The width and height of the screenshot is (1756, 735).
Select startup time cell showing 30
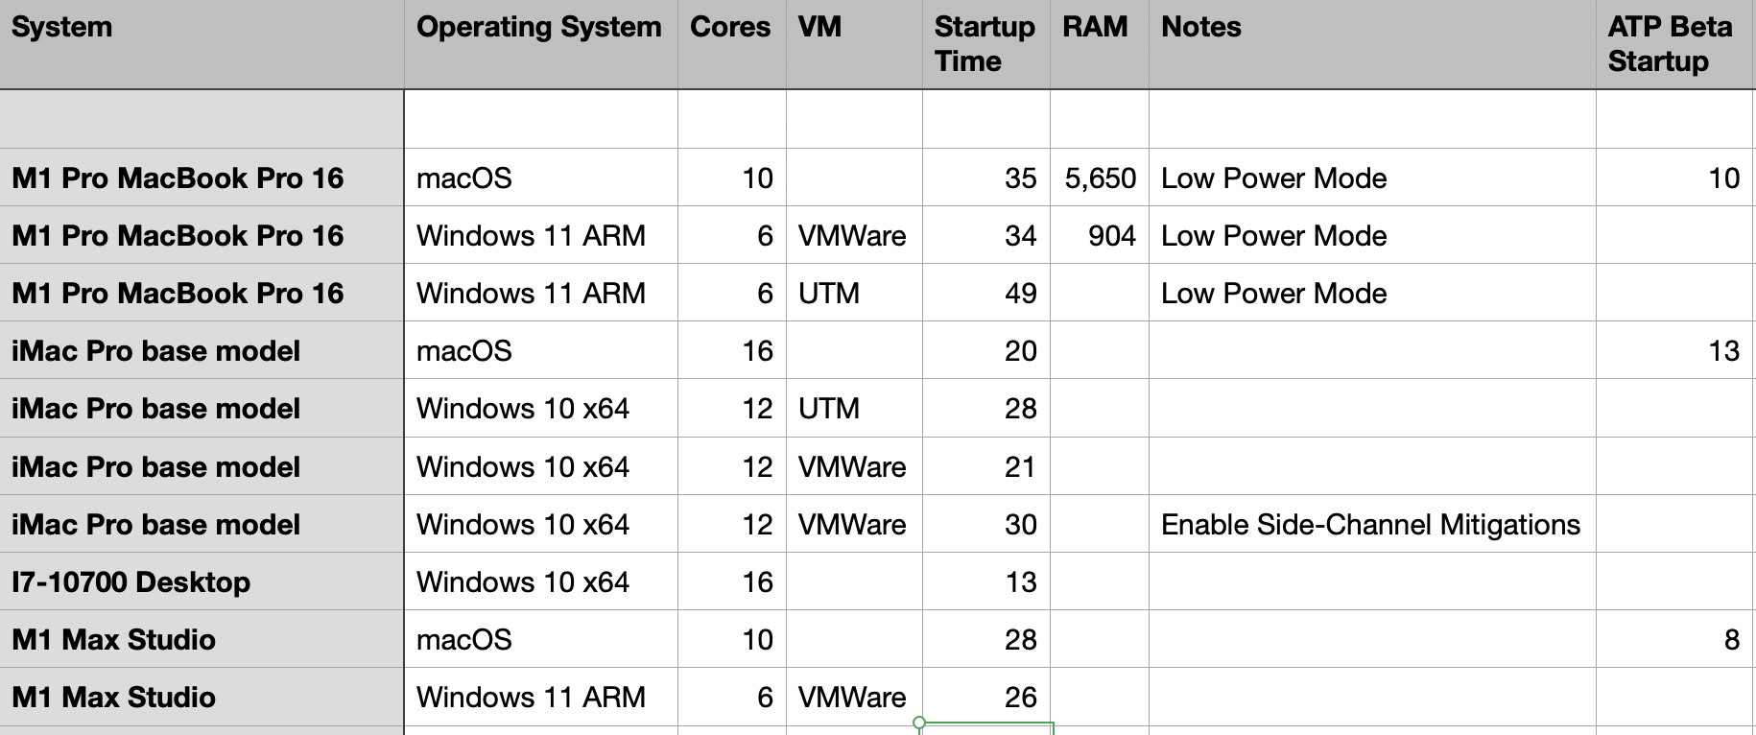pyautogui.click(x=986, y=524)
